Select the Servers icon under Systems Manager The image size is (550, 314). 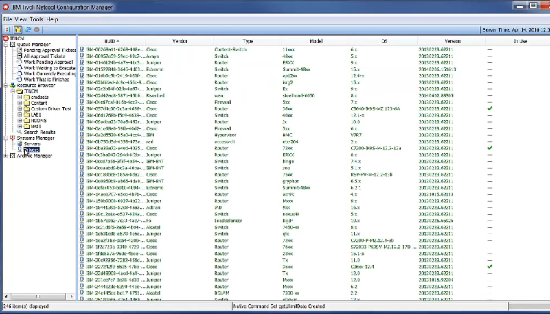click(x=19, y=143)
